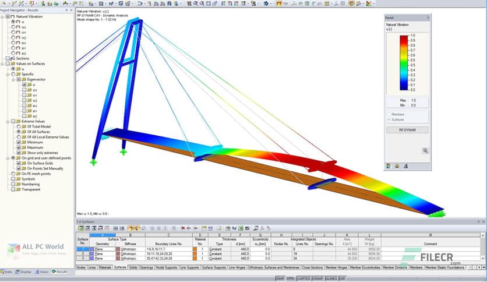The width and height of the screenshot is (487, 282).
Task: Click the table scroll-up arrow
Action: (483, 235)
